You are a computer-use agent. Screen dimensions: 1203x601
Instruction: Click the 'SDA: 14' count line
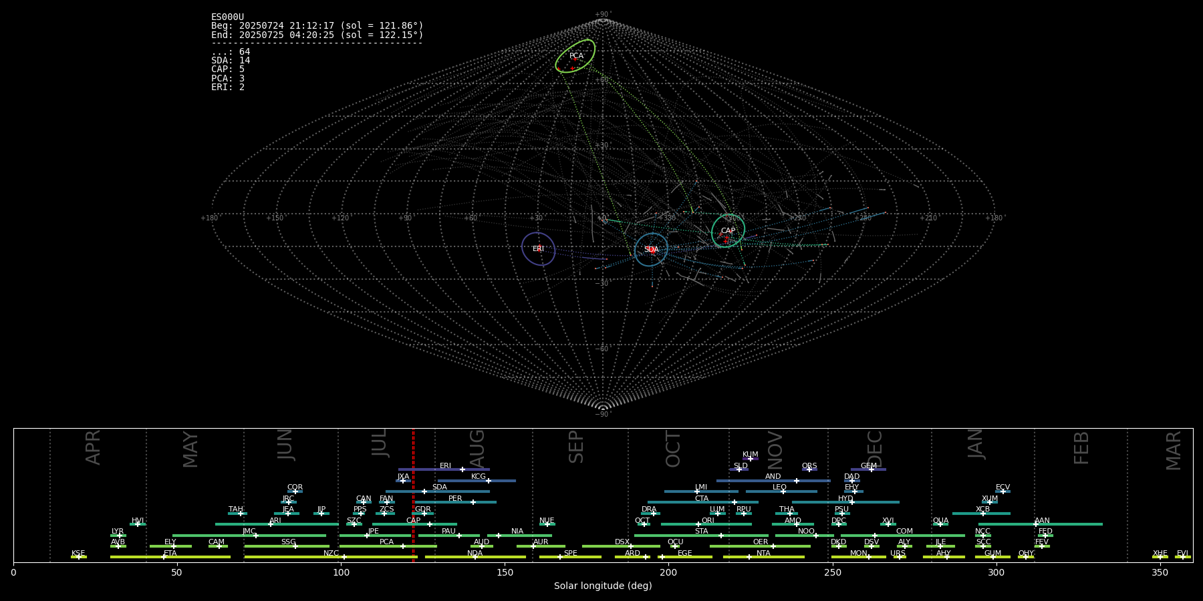pos(231,61)
